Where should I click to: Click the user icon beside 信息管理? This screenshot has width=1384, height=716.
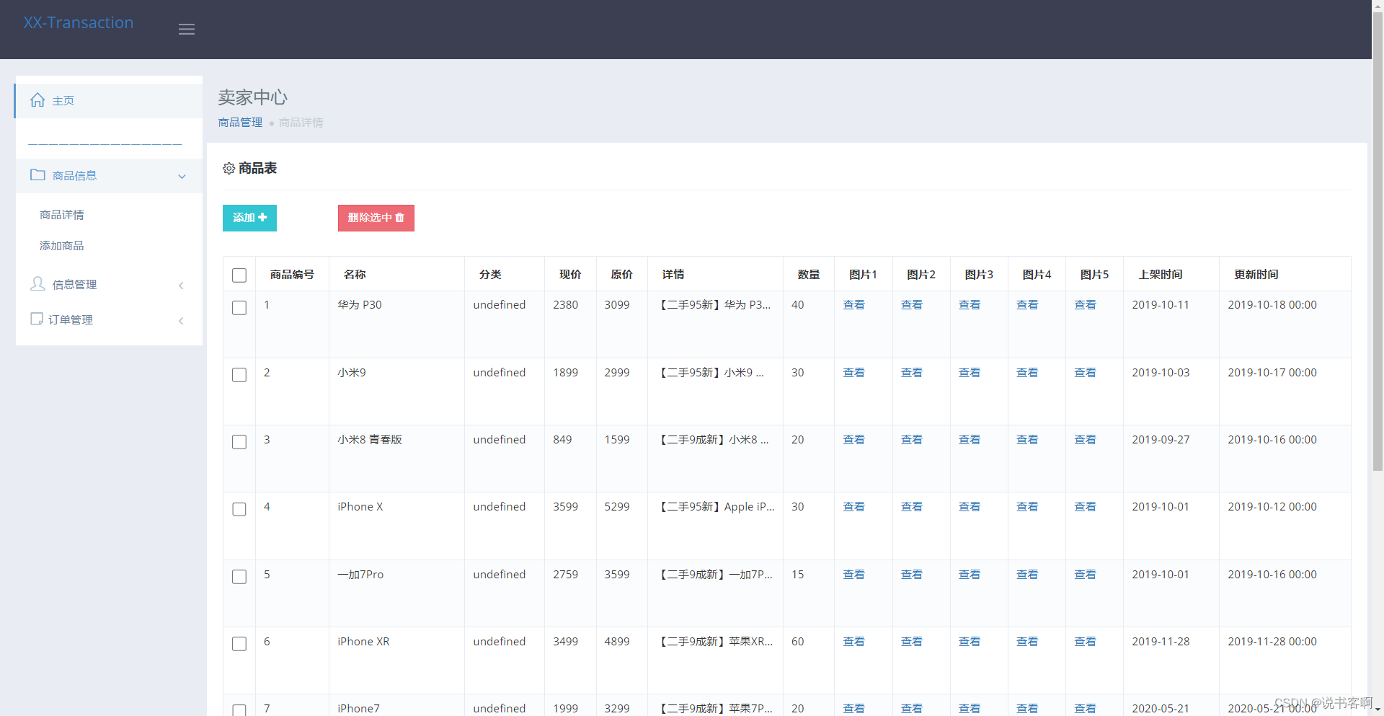coord(37,283)
